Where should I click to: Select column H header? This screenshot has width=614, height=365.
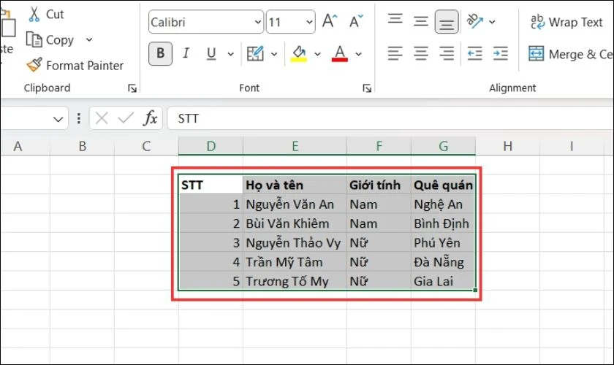pos(507,146)
